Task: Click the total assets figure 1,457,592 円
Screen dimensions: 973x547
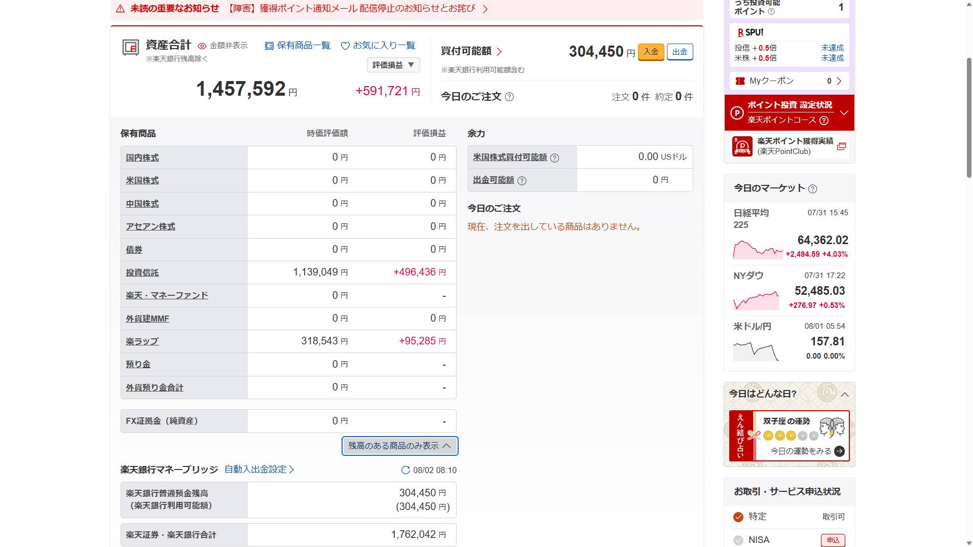Action: pyautogui.click(x=247, y=90)
